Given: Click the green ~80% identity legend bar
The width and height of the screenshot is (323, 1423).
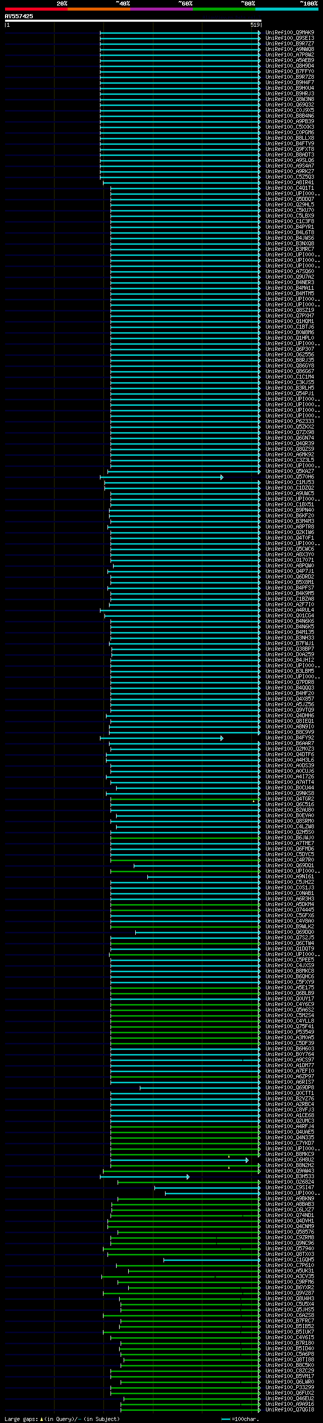Looking at the screenshot, I should point(224,10).
